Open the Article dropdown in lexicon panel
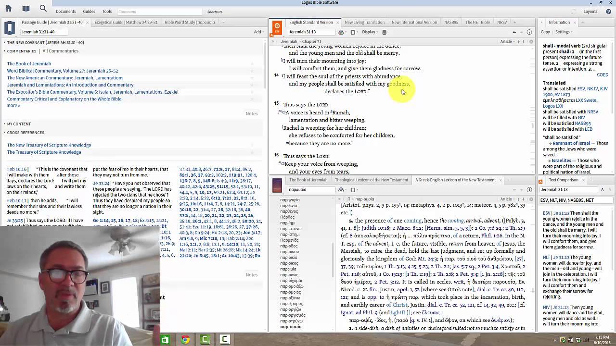Image resolution: width=616 pixels, height=346 pixels. [507, 199]
